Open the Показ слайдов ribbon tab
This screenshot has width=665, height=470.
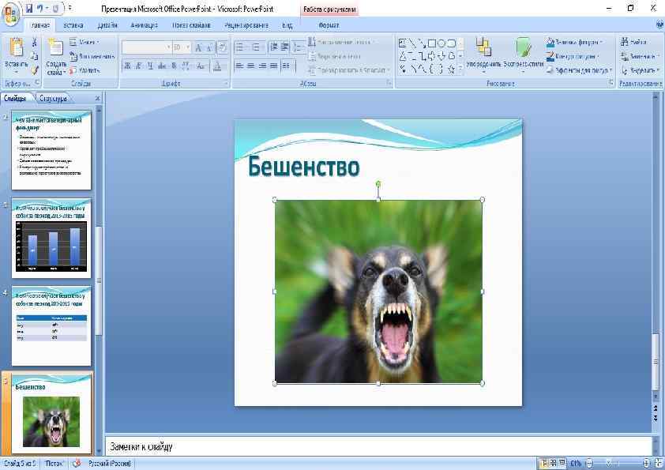191,25
